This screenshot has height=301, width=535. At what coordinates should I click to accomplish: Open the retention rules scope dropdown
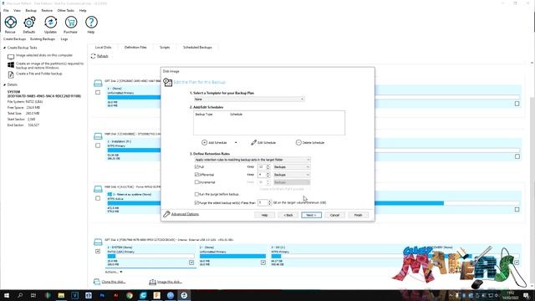tap(252, 160)
